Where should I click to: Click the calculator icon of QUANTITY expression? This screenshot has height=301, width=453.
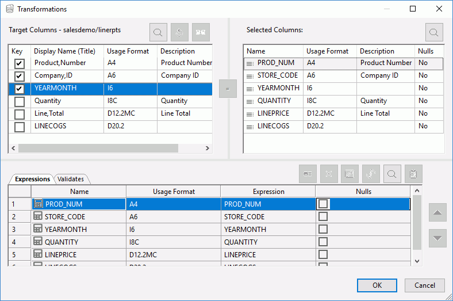click(38, 241)
